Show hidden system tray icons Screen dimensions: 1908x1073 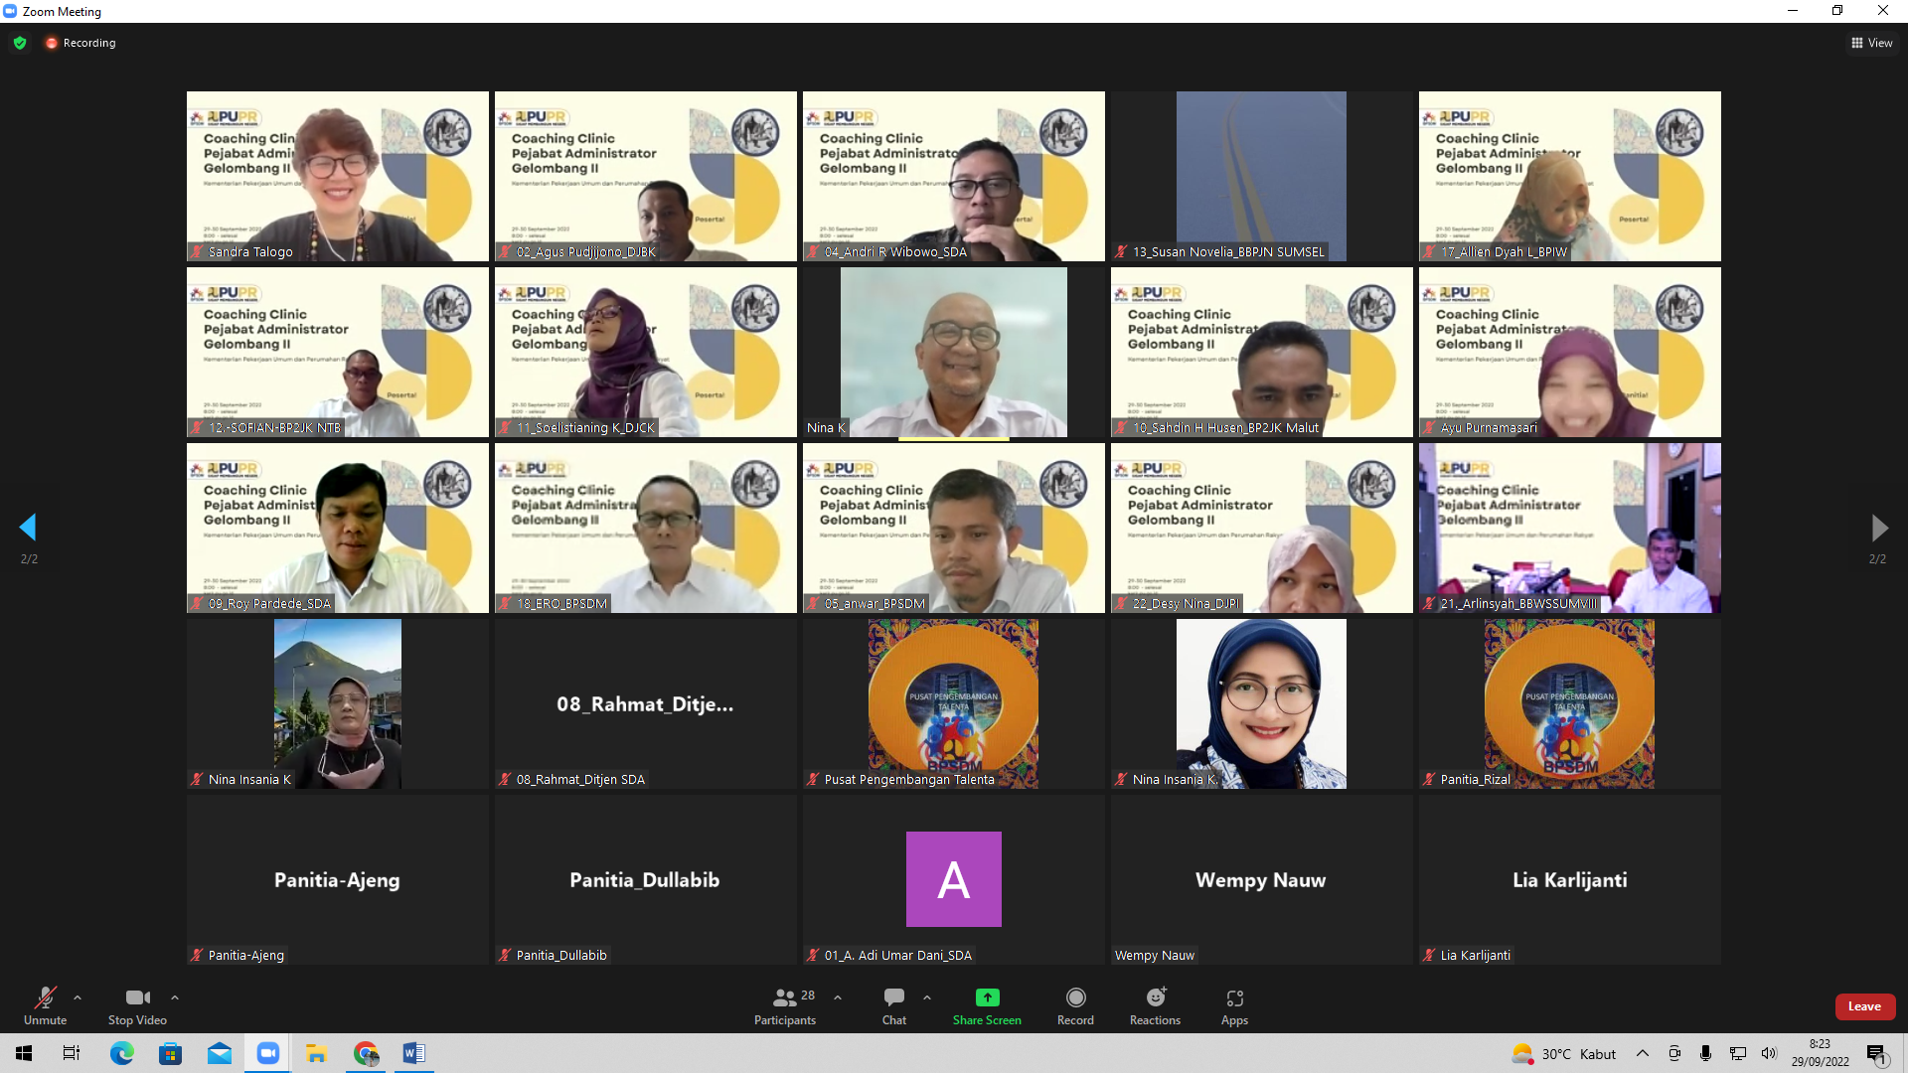coord(1643,1054)
